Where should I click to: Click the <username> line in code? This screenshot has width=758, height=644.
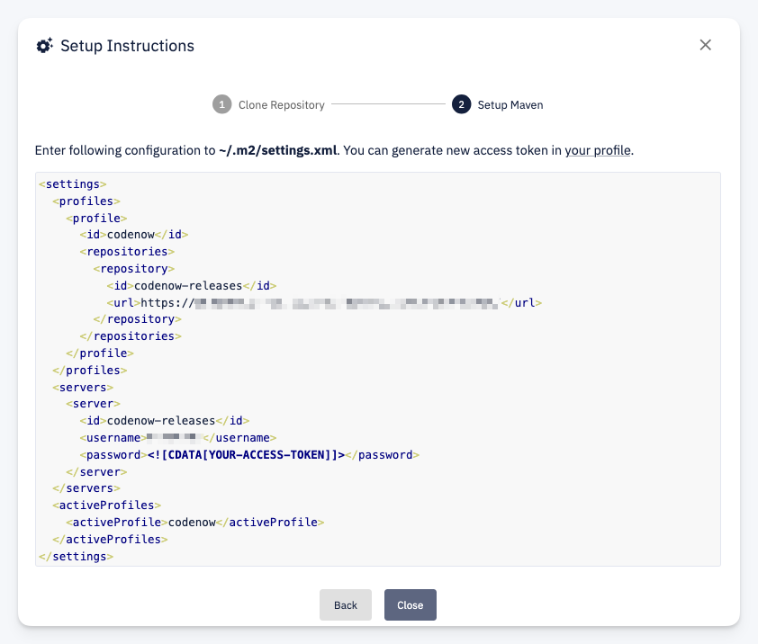178,438
